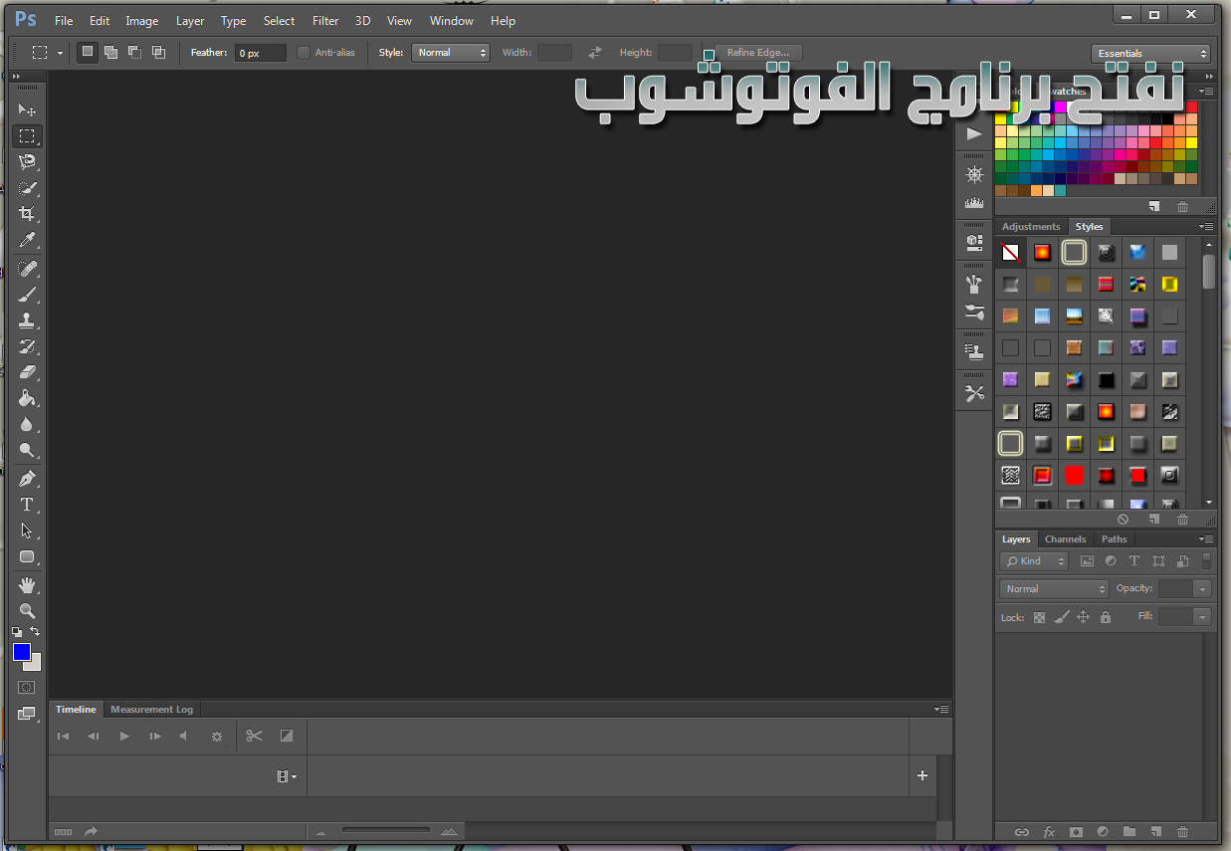Toggle the Anti-alias checkbox

click(304, 53)
